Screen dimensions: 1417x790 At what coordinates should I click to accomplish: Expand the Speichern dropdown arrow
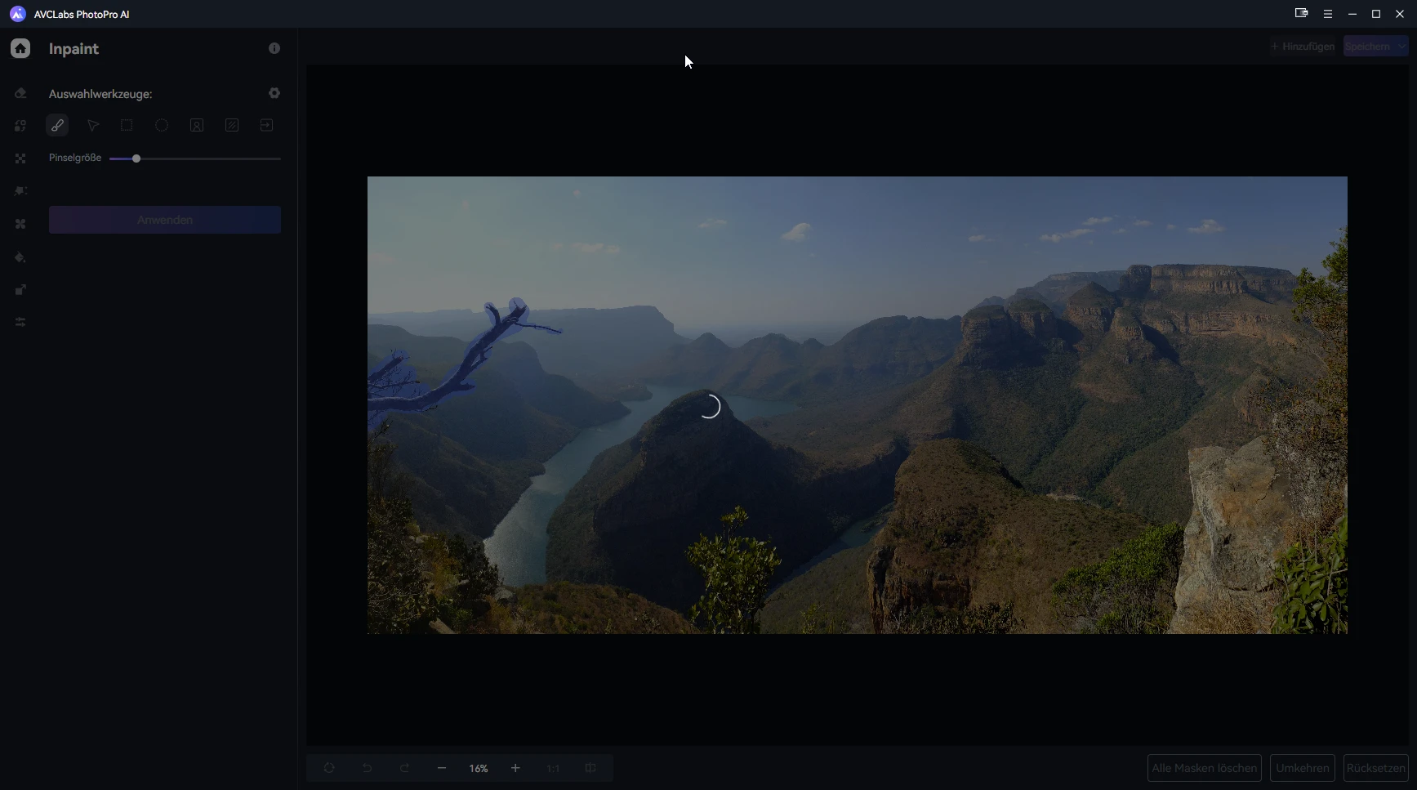(1401, 47)
